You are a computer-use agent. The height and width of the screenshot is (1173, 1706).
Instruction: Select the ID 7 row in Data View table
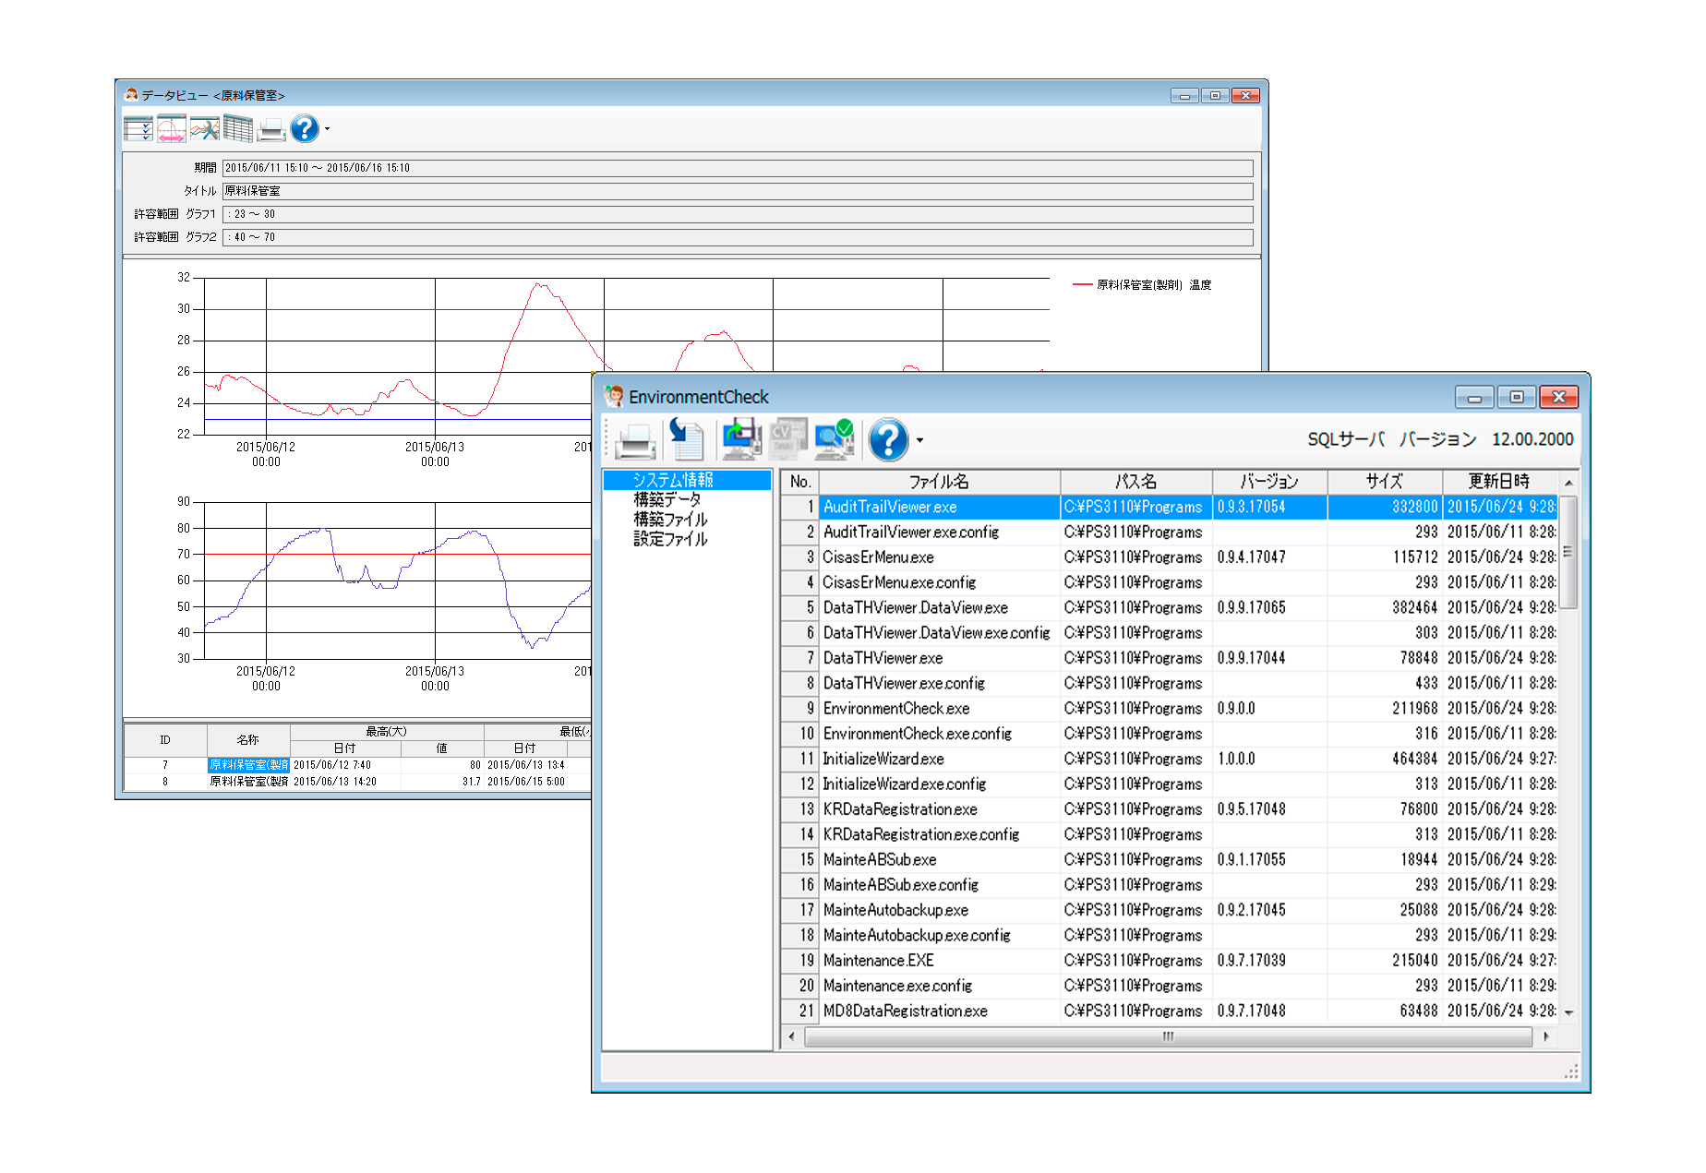click(x=357, y=765)
